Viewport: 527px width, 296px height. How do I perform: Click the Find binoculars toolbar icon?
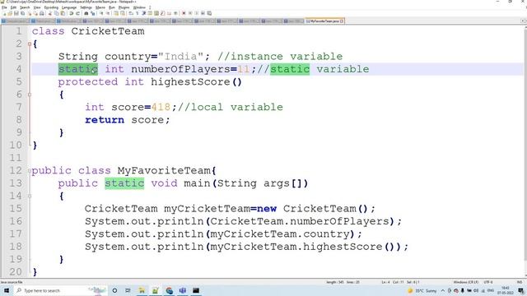pos(86,13)
